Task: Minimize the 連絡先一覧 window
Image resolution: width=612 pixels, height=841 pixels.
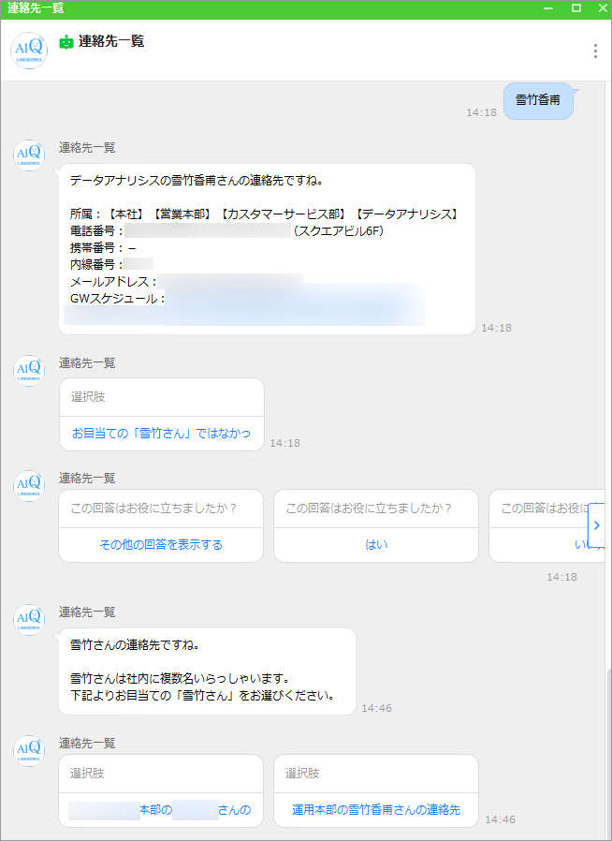Action: pyautogui.click(x=552, y=8)
